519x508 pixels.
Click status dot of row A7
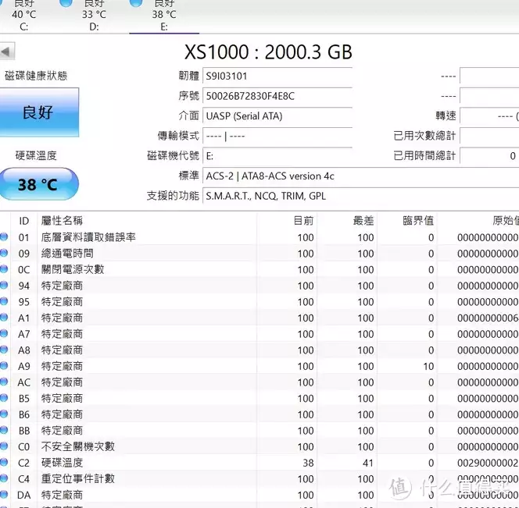[x=4, y=333]
